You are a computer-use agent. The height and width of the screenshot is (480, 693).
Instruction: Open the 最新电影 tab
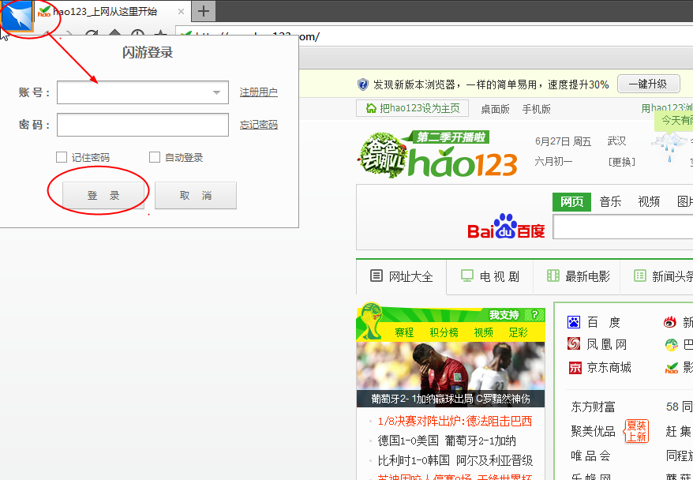tap(578, 276)
